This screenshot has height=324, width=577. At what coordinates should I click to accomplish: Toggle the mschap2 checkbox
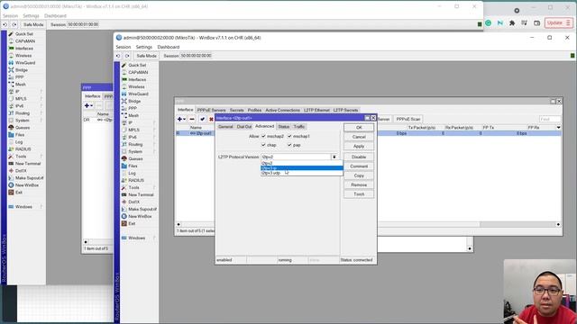click(263, 136)
